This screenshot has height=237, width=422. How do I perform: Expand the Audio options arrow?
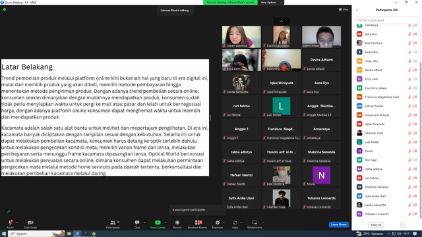(x=17, y=223)
